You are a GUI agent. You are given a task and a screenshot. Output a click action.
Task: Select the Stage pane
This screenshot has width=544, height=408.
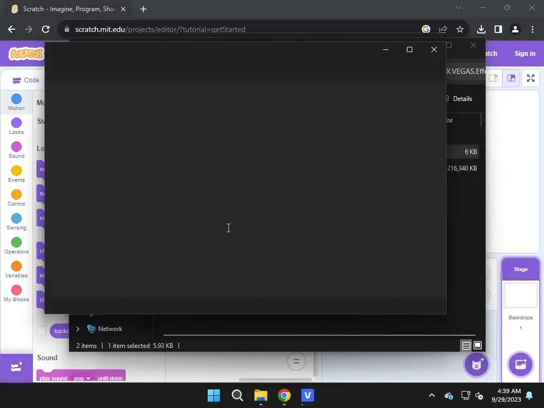(521, 269)
